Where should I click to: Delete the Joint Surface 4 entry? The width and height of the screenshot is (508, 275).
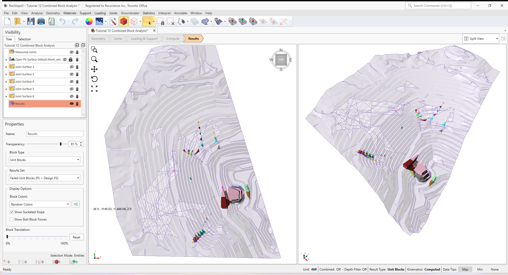(x=77, y=82)
